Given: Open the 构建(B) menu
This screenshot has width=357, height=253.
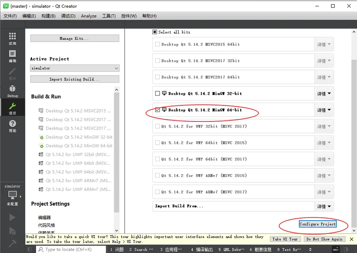Looking at the screenshot, I should [x=49, y=16].
